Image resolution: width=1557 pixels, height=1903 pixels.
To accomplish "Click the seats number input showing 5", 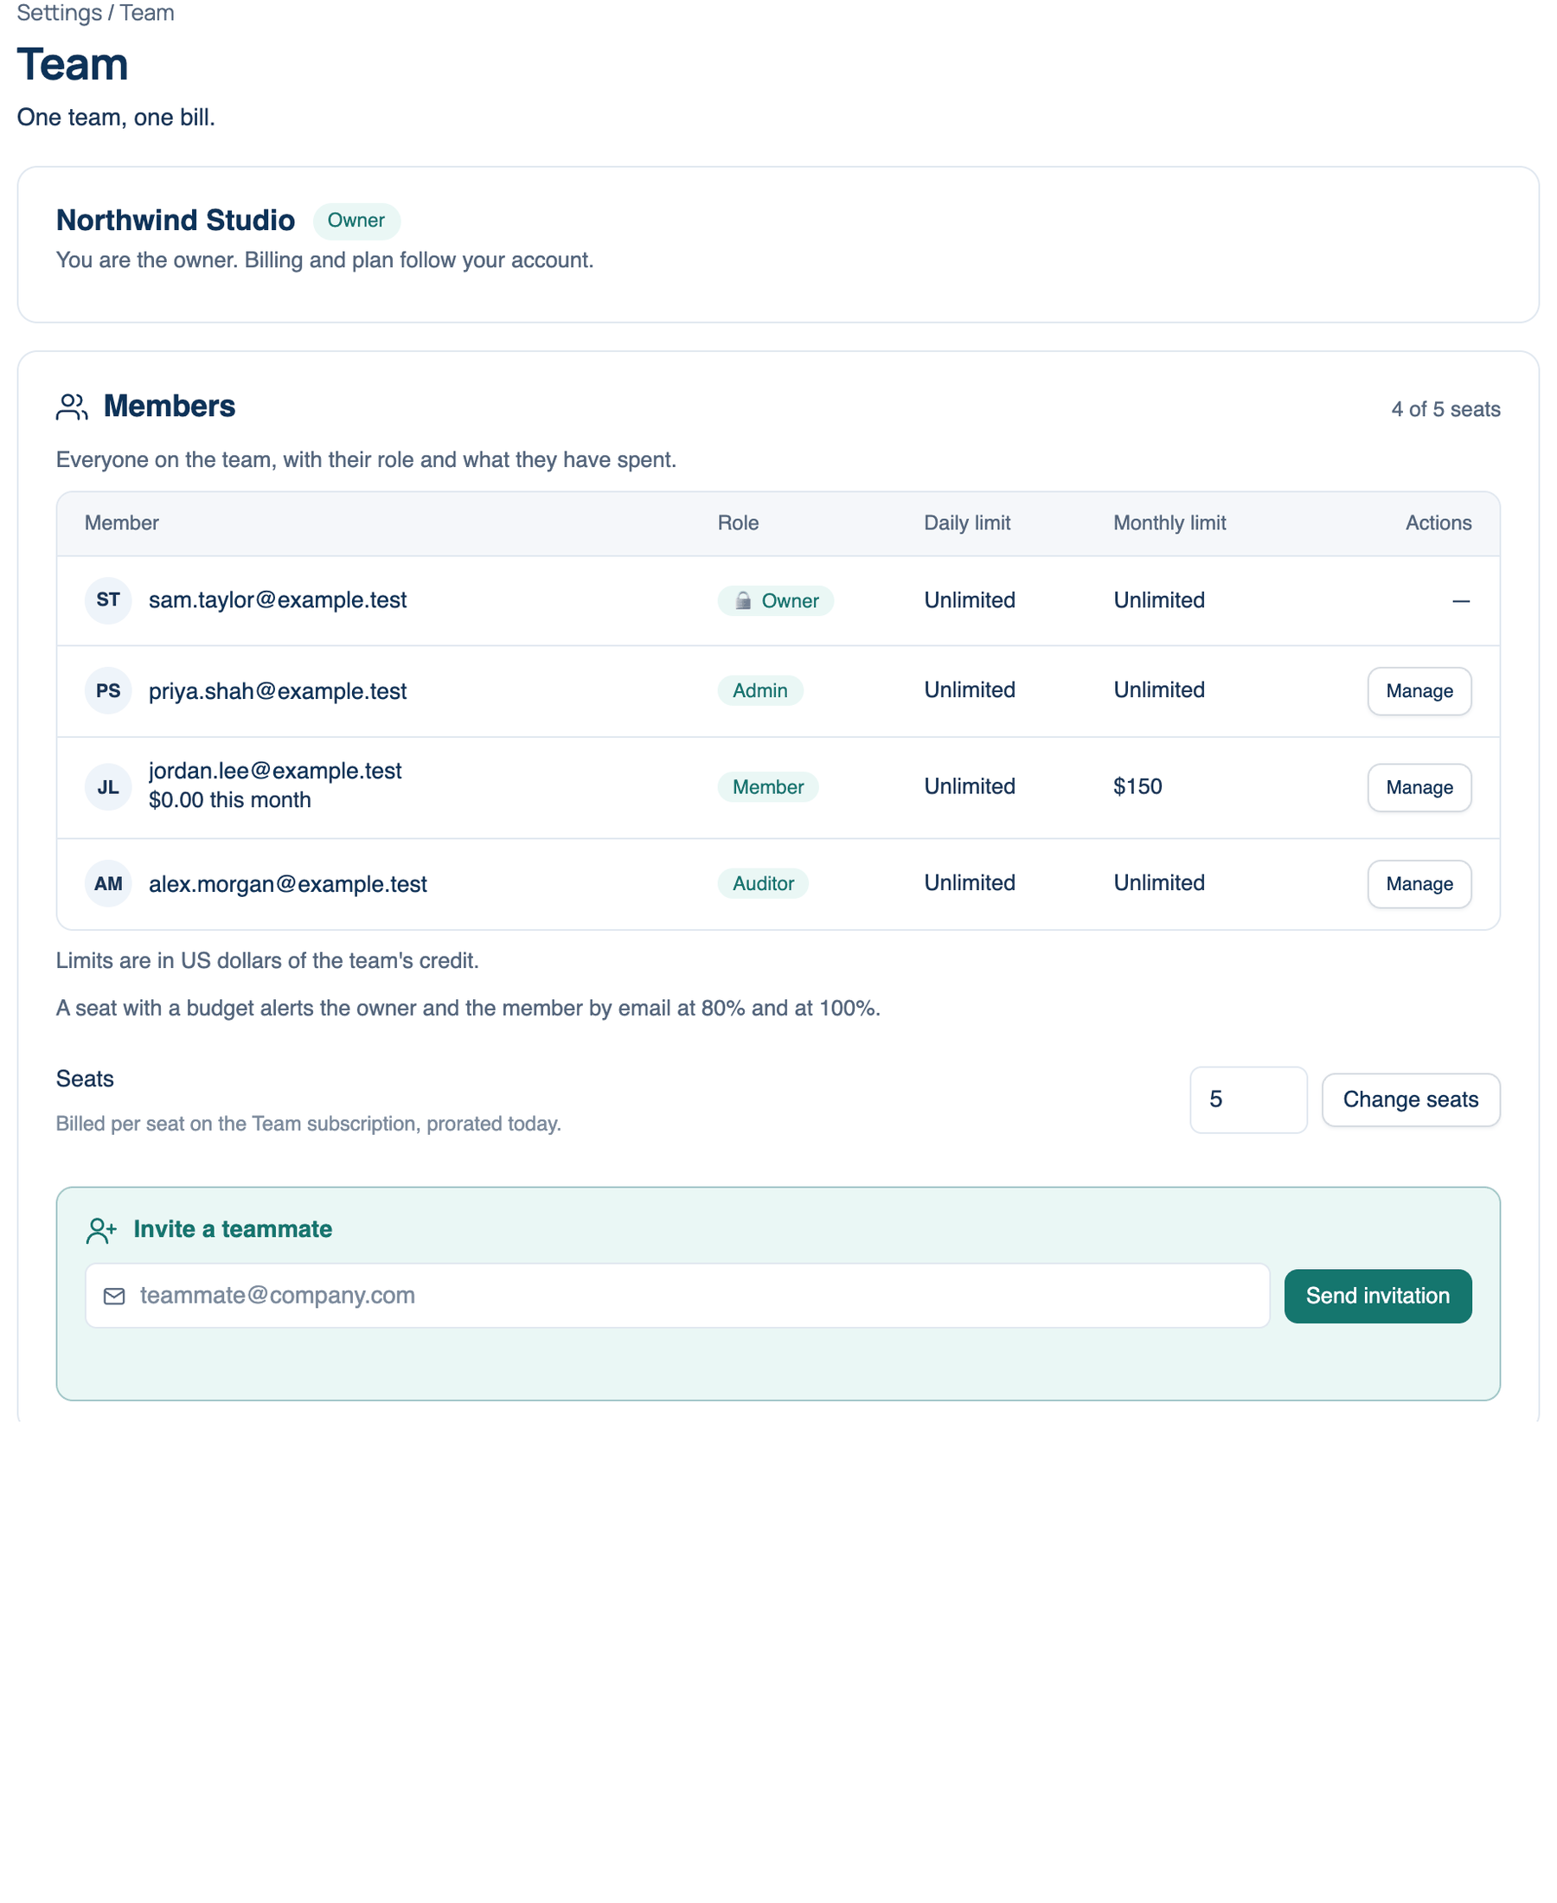I will [1247, 1099].
